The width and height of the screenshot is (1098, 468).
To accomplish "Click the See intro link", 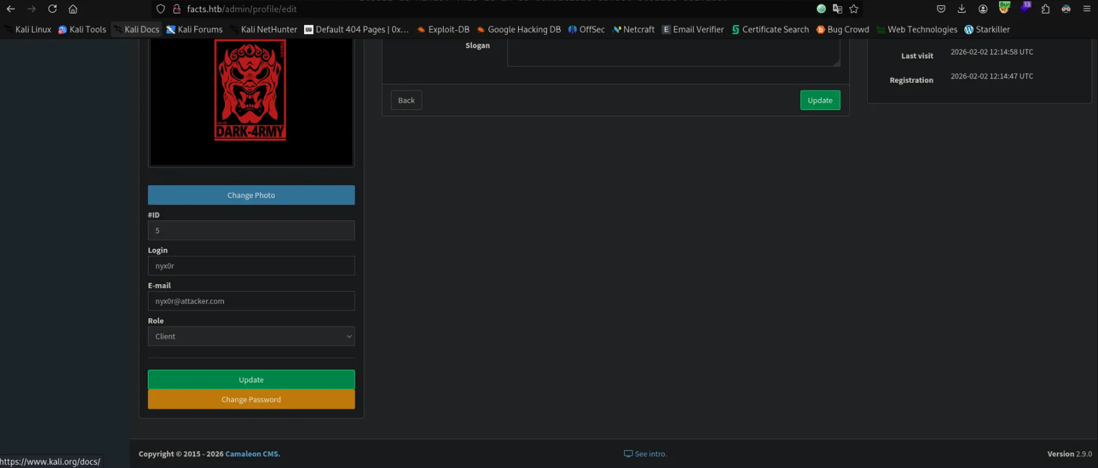I will [x=645, y=454].
